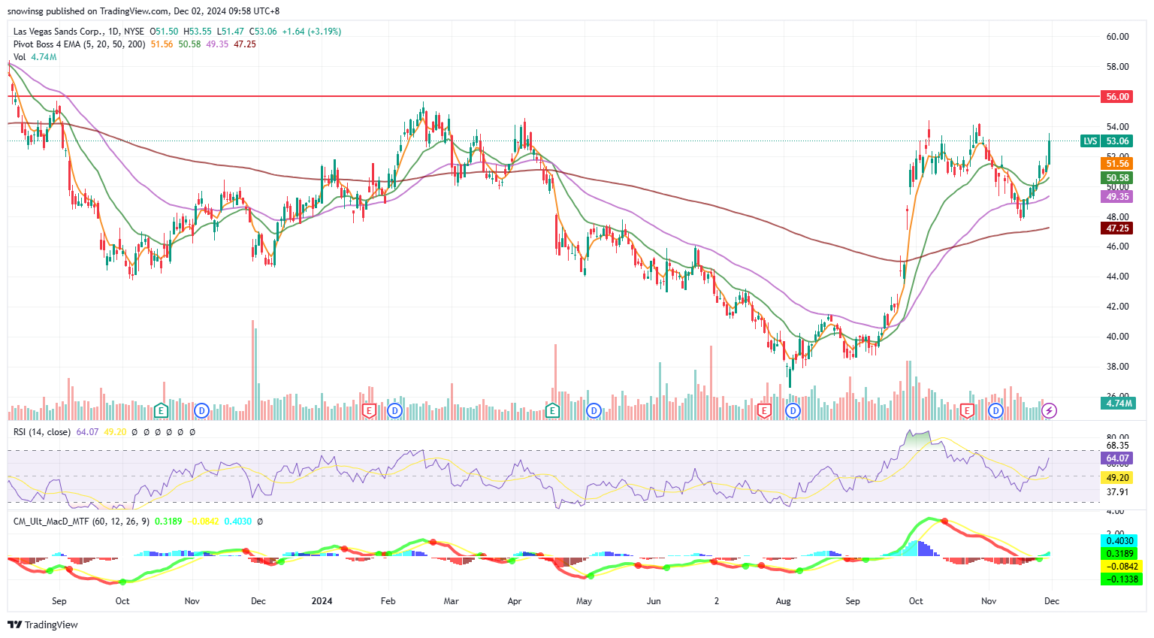Click the May label on time axis
The width and height of the screenshot is (1154, 638).
584,601
